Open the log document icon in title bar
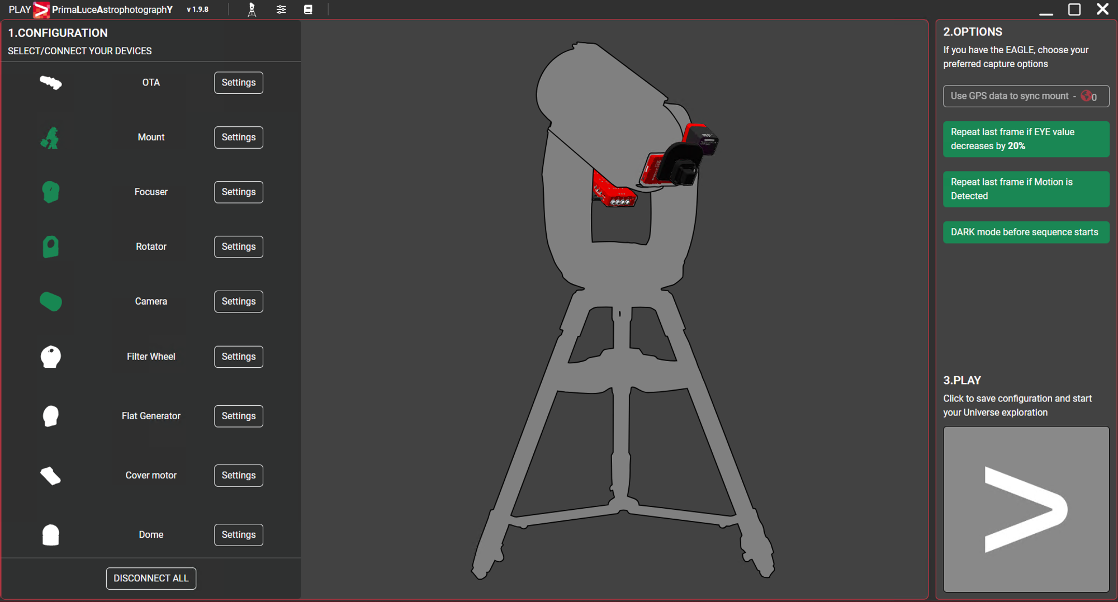 [308, 10]
